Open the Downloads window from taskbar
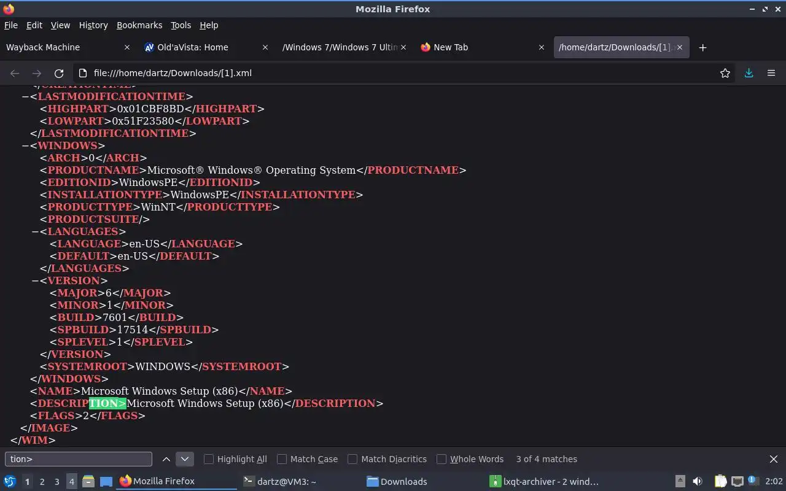The height and width of the screenshot is (491, 786). pos(422,481)
